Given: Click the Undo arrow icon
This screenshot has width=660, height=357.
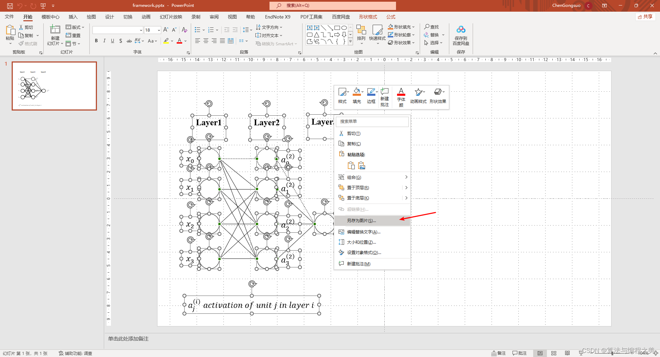Looking at the screenshot, I should point(20,6).
